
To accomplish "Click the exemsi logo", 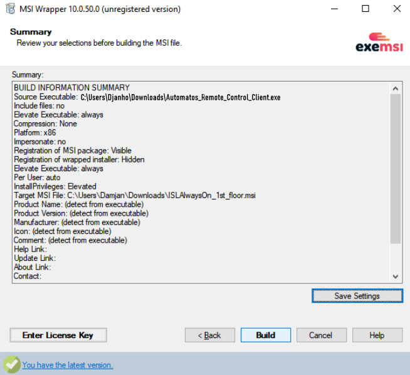I will [379, 42].
